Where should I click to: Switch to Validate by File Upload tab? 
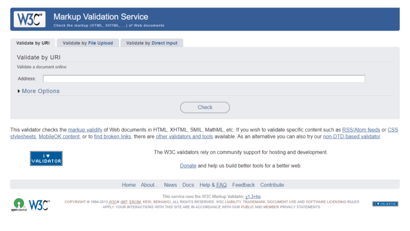(88, 43)
